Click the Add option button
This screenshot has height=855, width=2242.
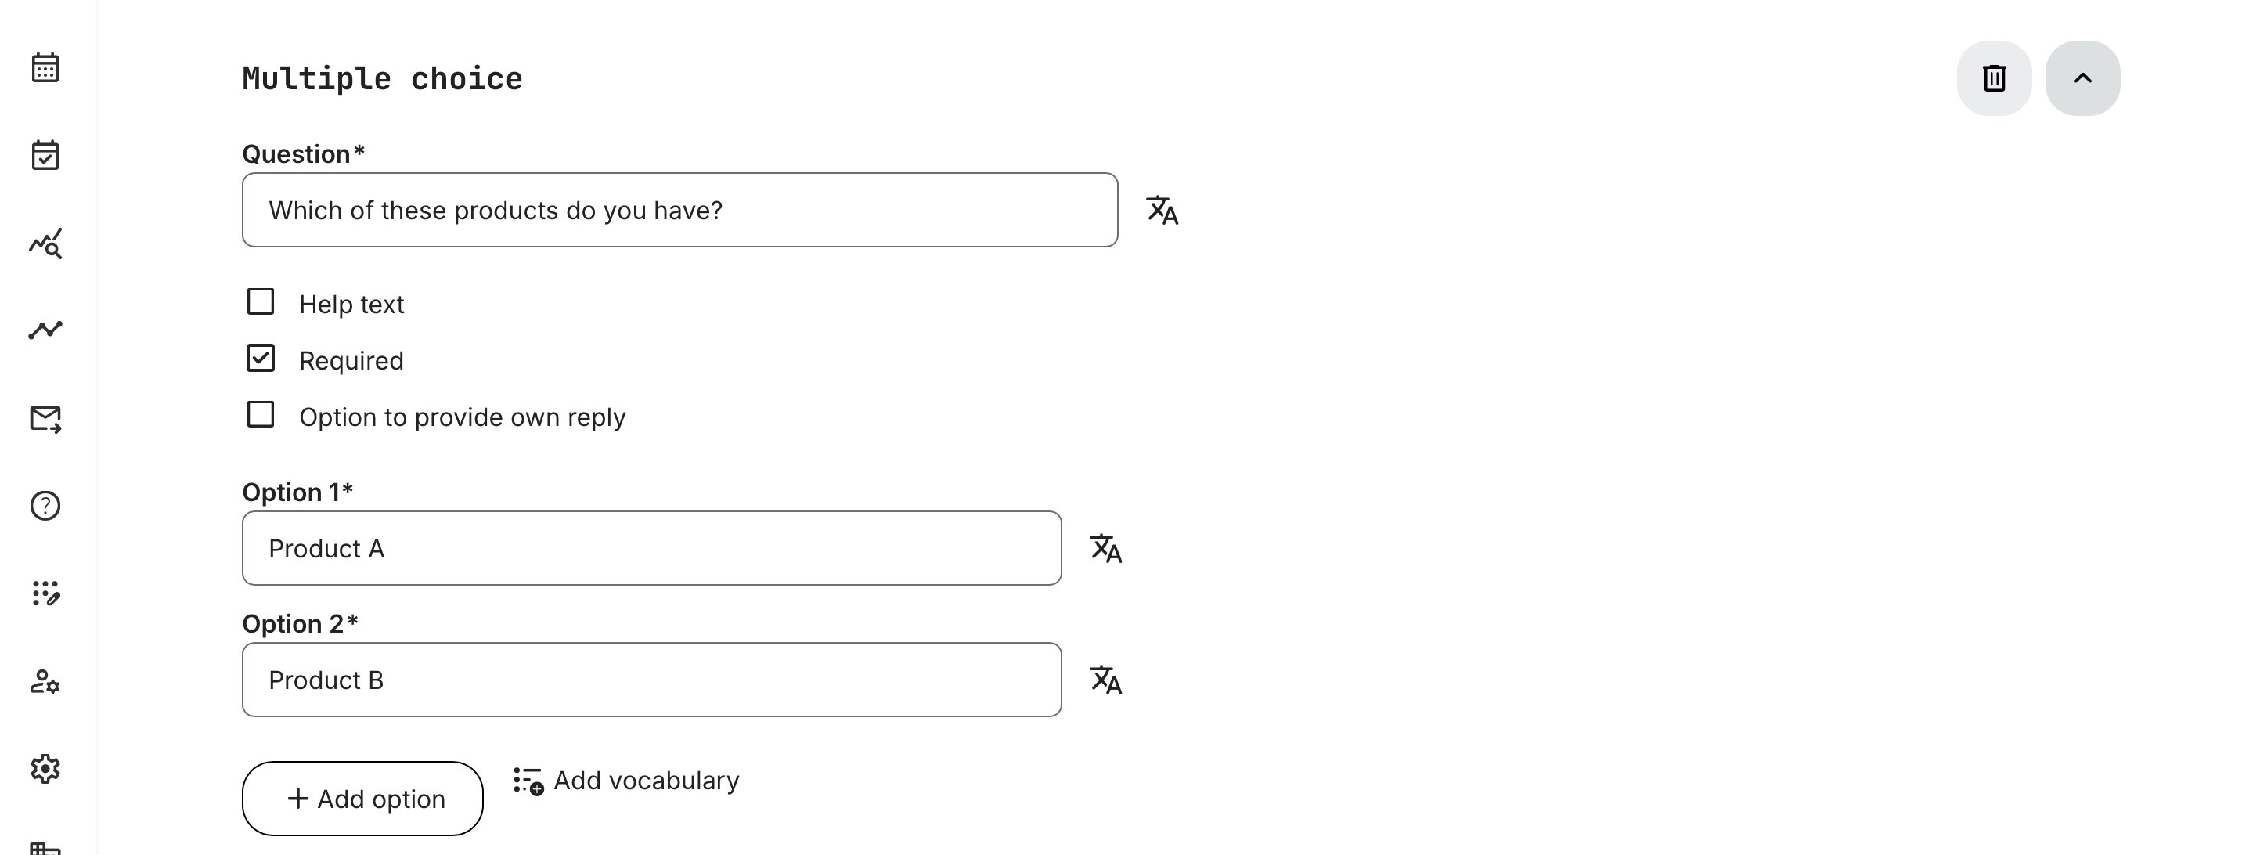point(362,799)
